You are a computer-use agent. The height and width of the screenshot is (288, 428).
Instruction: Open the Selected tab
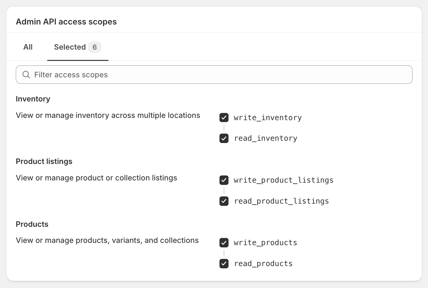click(70, 47)
